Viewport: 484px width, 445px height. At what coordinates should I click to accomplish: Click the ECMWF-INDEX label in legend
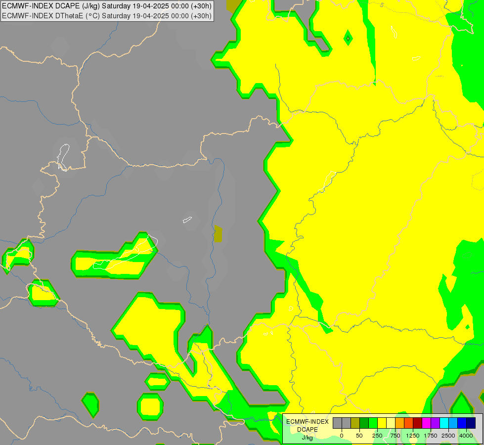tap(308, 422)
